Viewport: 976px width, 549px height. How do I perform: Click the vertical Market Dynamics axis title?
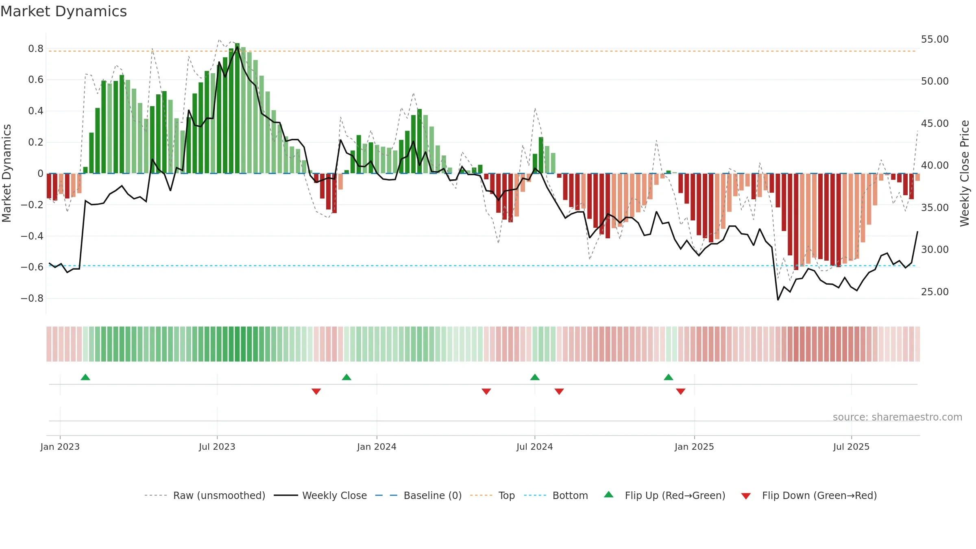pos(7,173)
